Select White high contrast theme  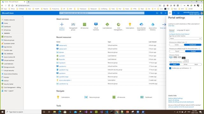pyautogui.click(x=186, y=64)
